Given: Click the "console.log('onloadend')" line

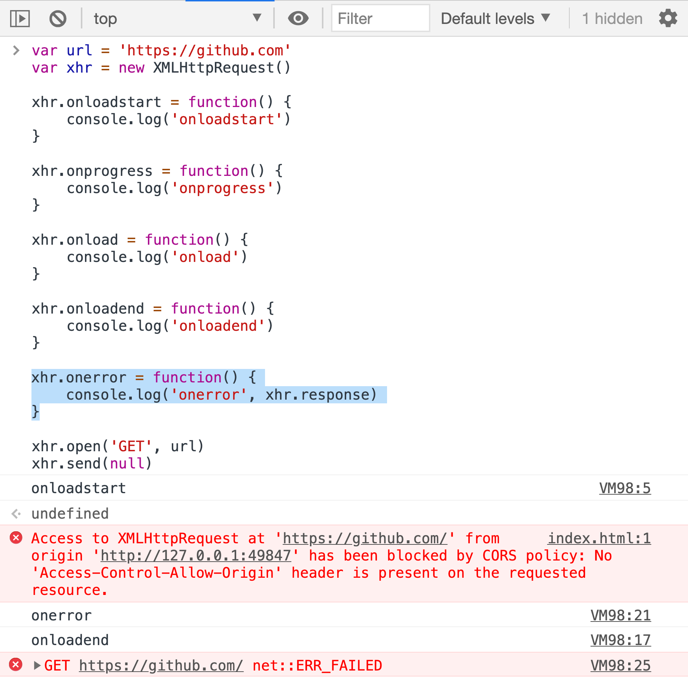Looking at the screenshot, I should point(170,326).
